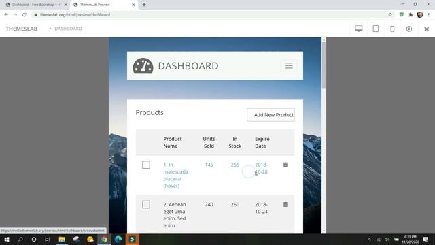Switch preview to mobile phone view
Screen dimensions: 435x245
[x=392, y=29]
